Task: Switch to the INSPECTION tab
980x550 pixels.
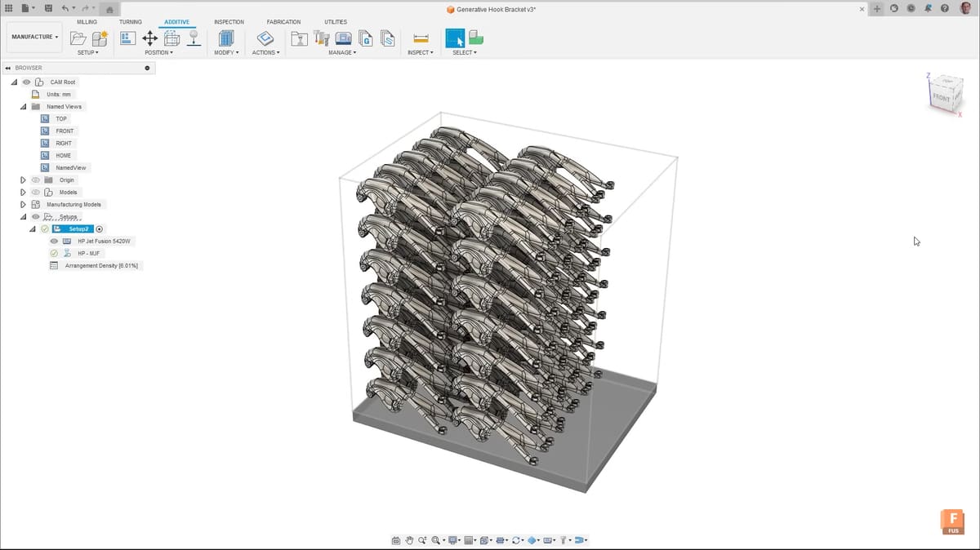Action: pyautogui.click(x=229, y=22)
